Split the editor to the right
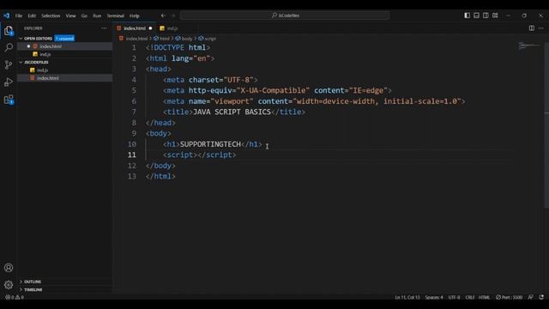This screenshot has width=549, height=309. coord(532,28)
